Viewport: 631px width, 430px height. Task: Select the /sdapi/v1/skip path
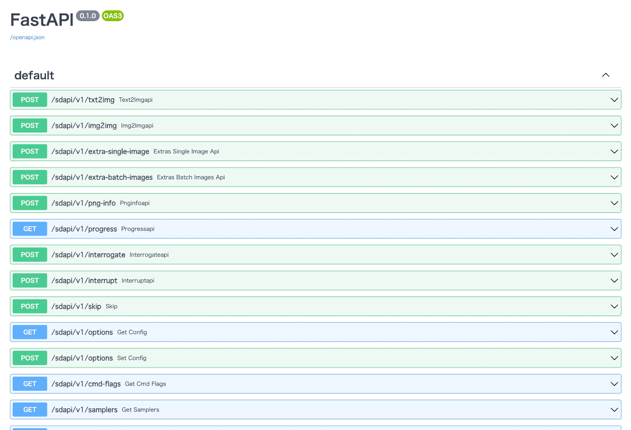(76, 306)
